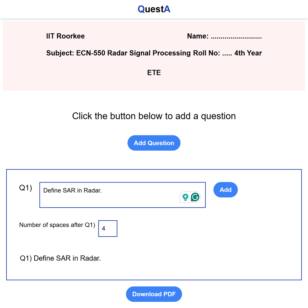
Task: Click the pink exam header panel
Action: [x=154, y=56]
